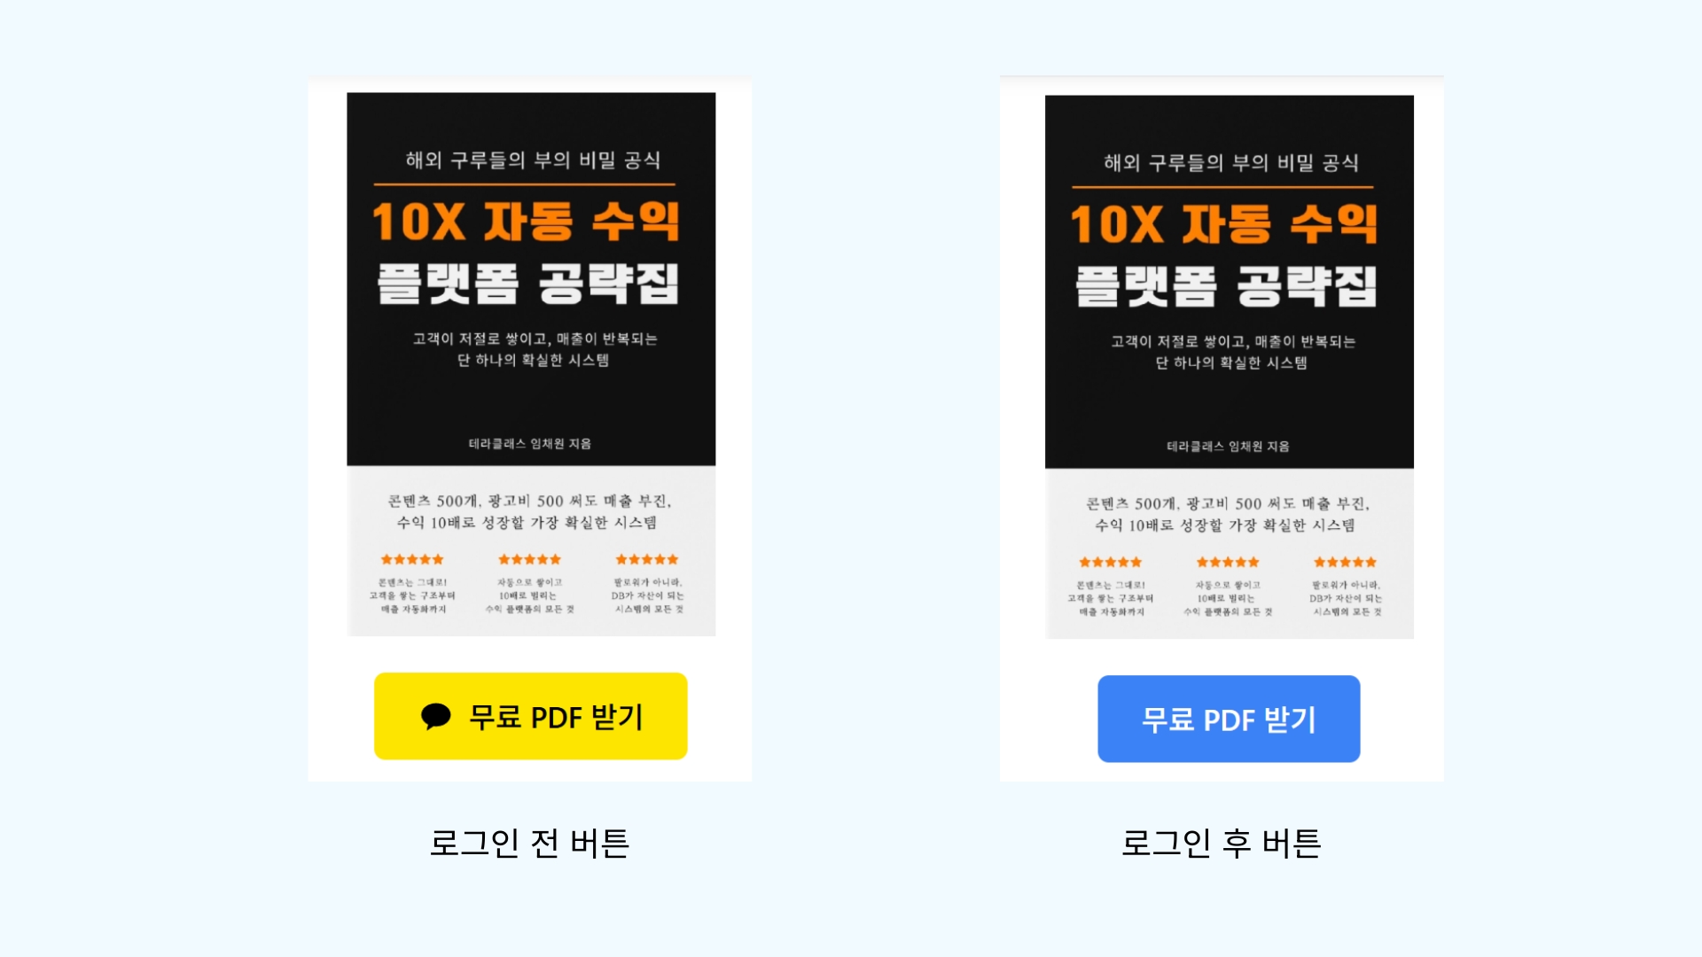Click the KakaoTalk speech bubble icon
The height and width of the screenshot is (957, 1702).
(435, 716)
